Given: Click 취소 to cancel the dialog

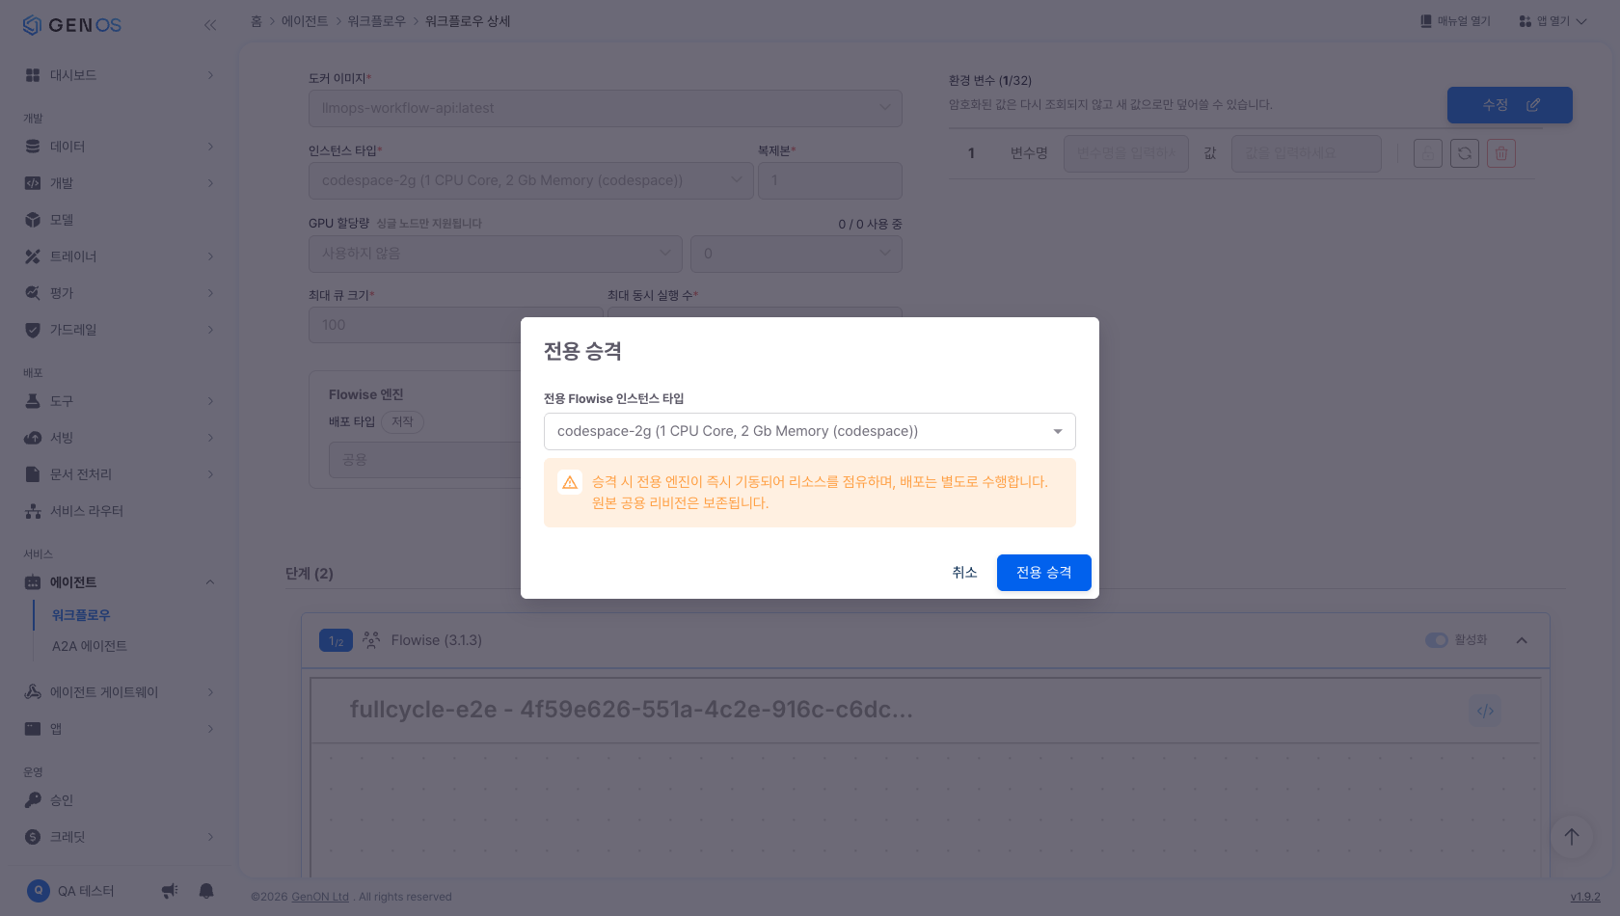Looking at the screenshot, I should pyautogui.click(x=965, y=573).
